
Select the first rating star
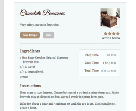pyautogui.click(x=105, y=33)
